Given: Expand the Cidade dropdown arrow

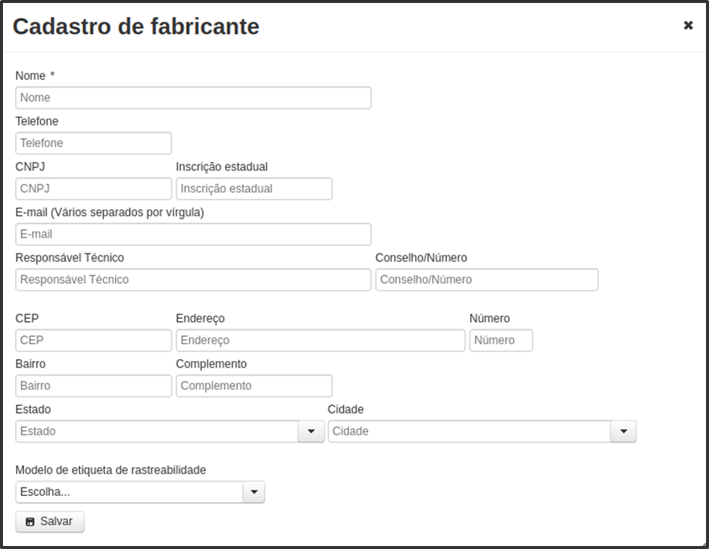Looking at the screenshot, I should point(624,431).
